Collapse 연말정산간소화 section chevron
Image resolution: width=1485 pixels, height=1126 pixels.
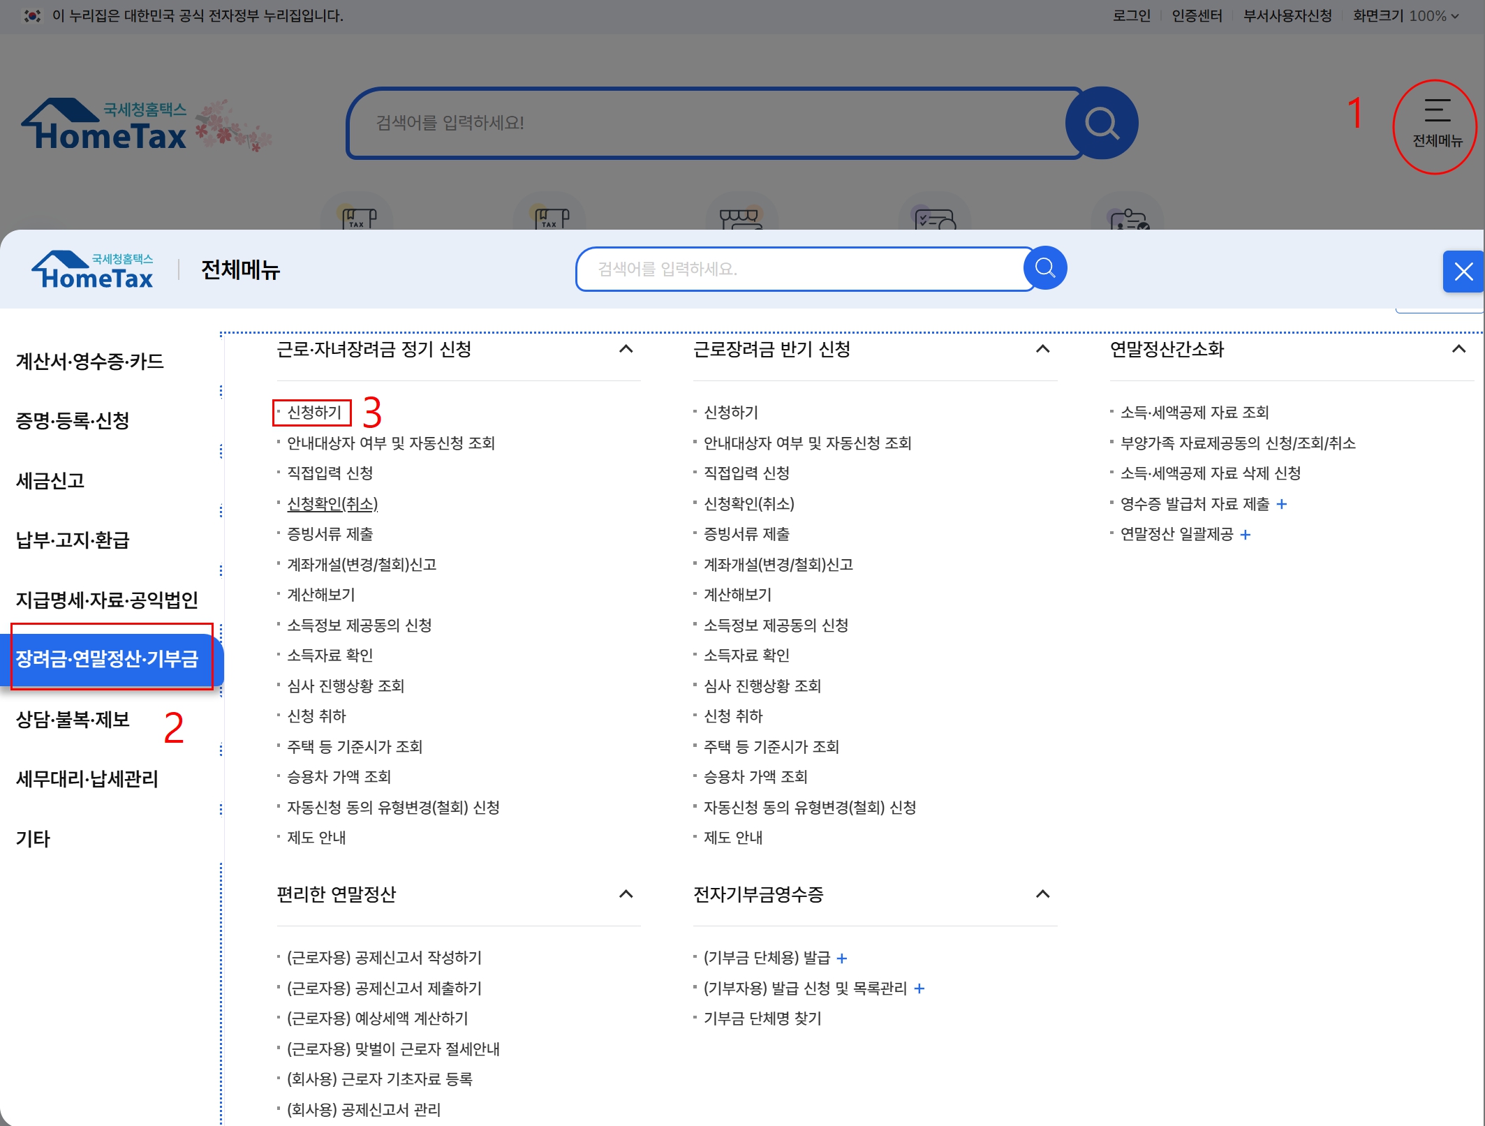(x=1458, y=349)
